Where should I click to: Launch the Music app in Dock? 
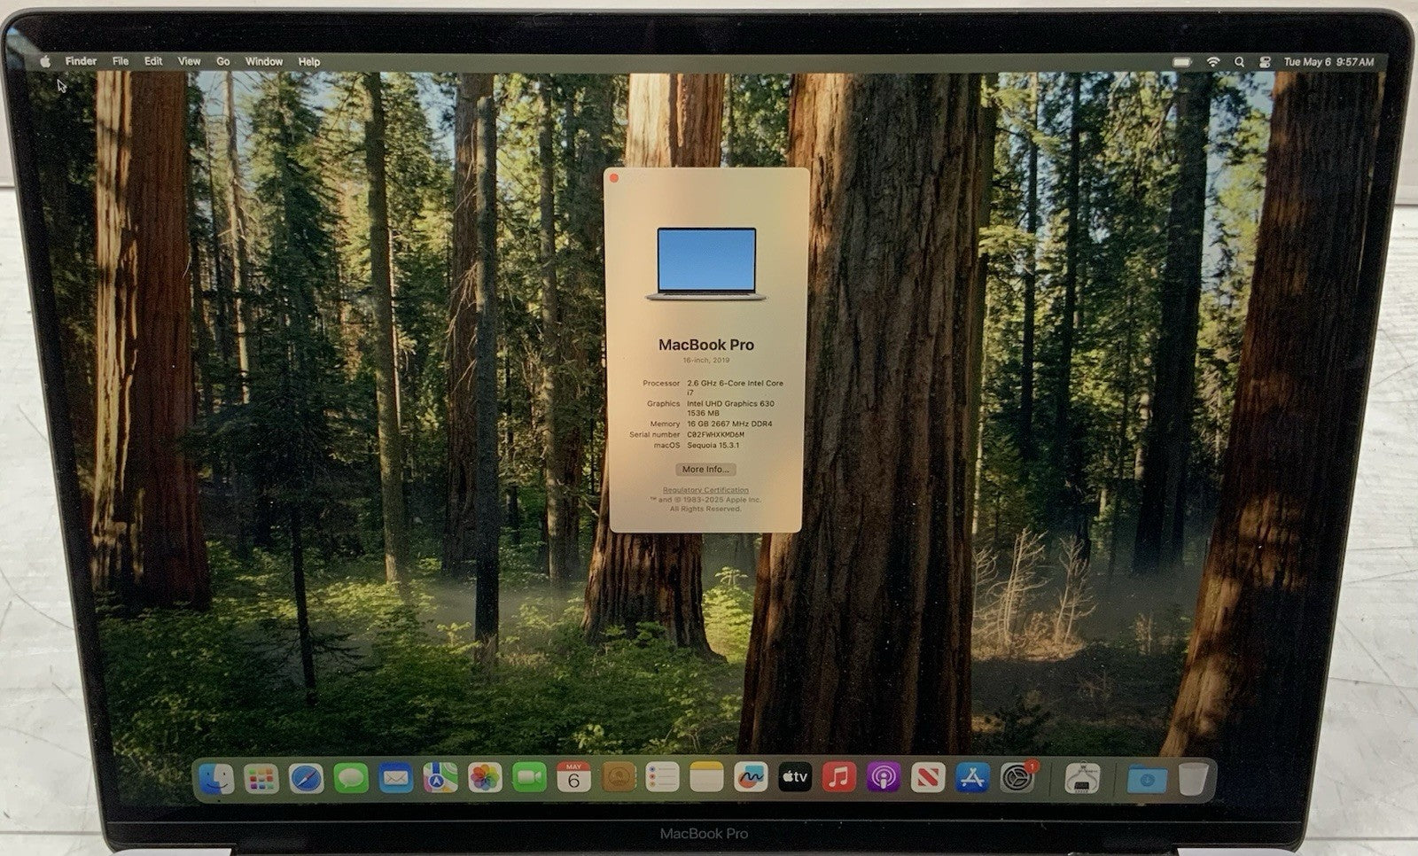(839, 778)
